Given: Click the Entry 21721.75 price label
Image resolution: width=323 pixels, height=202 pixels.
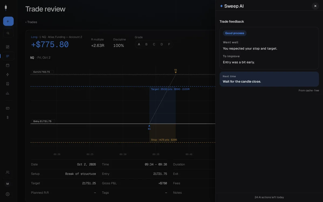Looking at the screenshot, I should tap(43, 121).
